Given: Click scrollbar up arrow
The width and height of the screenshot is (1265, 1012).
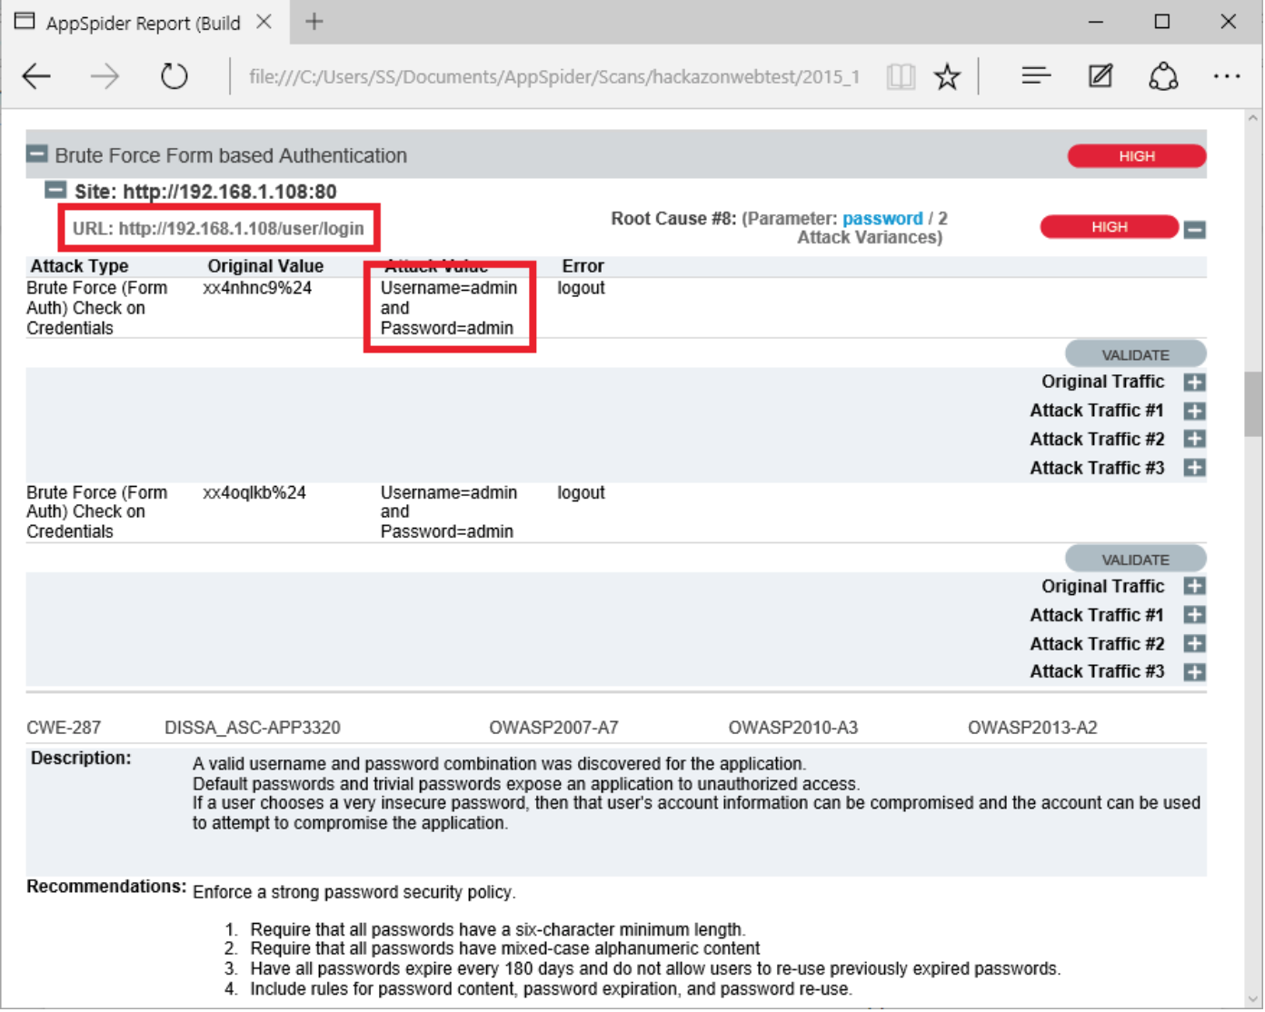Looking at the screenshot, I should click(1254, 118).
